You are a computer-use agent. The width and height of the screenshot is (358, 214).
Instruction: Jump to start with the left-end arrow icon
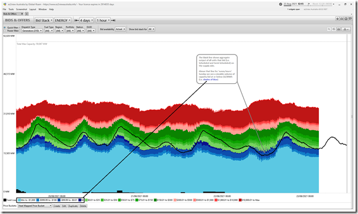click(76, 21)
